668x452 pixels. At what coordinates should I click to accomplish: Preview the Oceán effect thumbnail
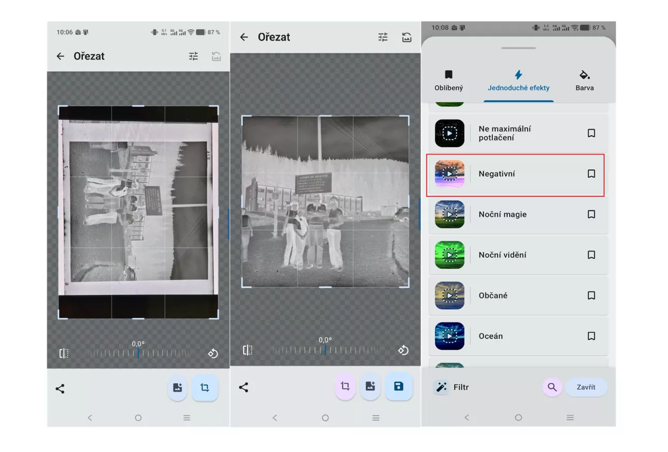tap(450, 336)
